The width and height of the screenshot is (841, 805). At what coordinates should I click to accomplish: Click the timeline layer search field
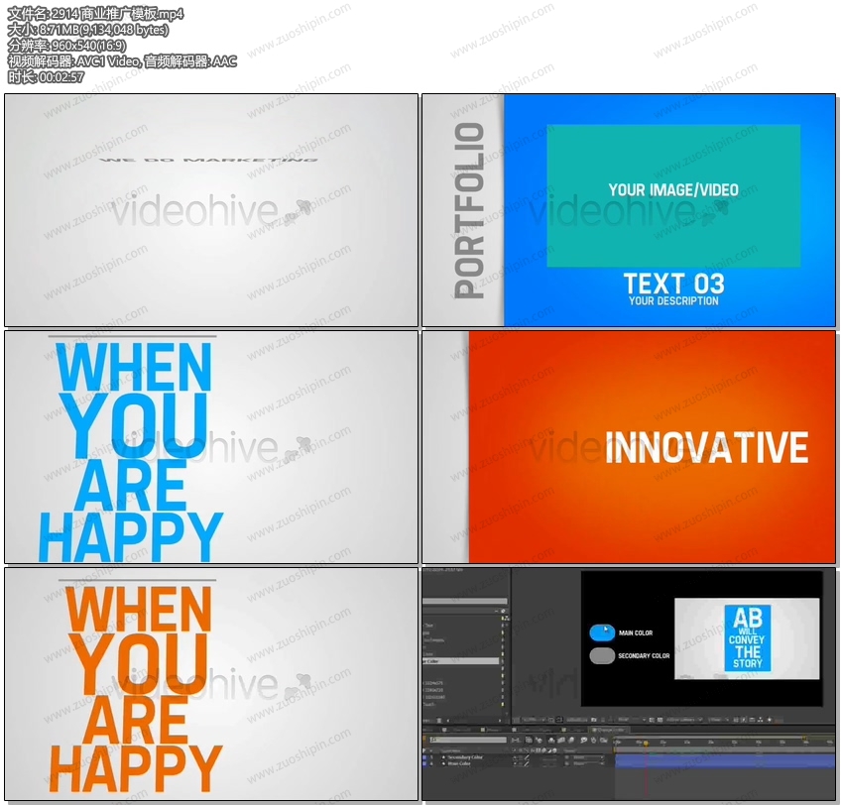(466, 740)
